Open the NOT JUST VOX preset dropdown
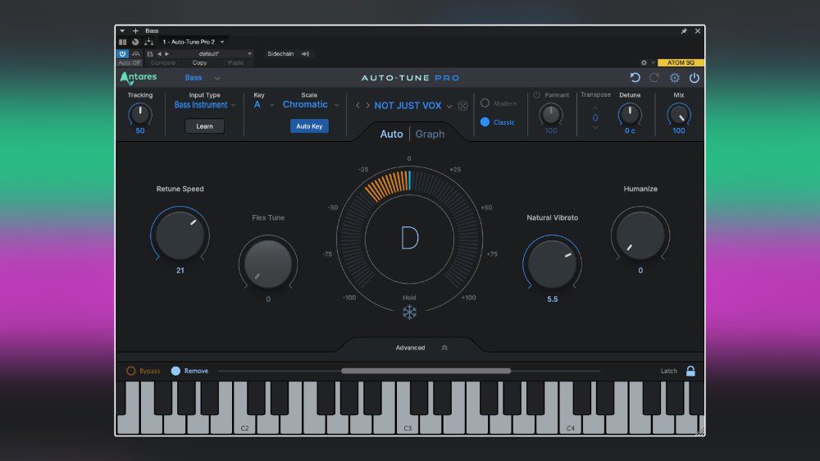The image size is (820, 461). (412, 106)
